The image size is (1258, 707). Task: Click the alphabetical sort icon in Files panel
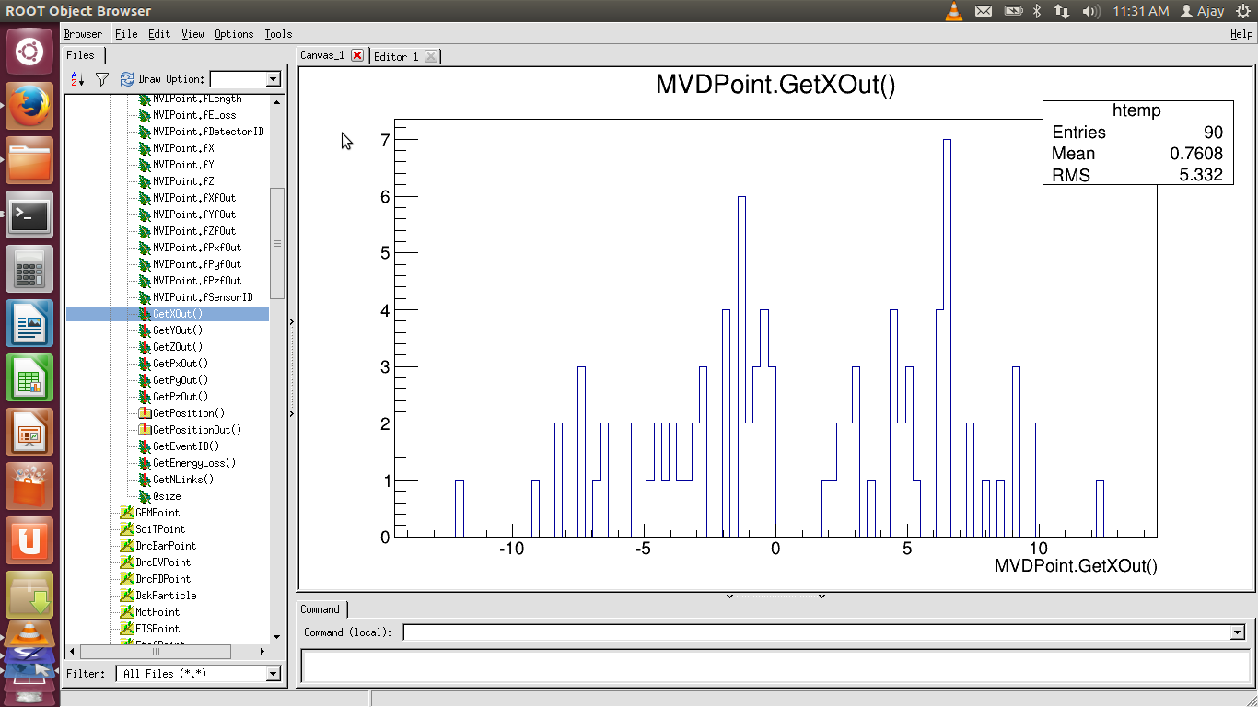click(77, 80)
